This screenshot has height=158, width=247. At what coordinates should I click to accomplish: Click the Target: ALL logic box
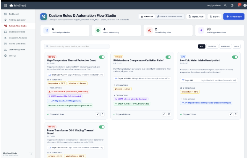209,80
